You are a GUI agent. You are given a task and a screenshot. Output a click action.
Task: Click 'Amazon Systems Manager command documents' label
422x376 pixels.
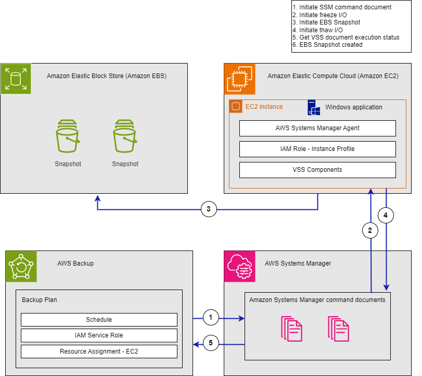coord(317,300)
